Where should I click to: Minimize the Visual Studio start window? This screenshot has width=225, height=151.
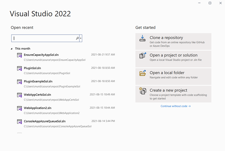click(x=199, y=3)
